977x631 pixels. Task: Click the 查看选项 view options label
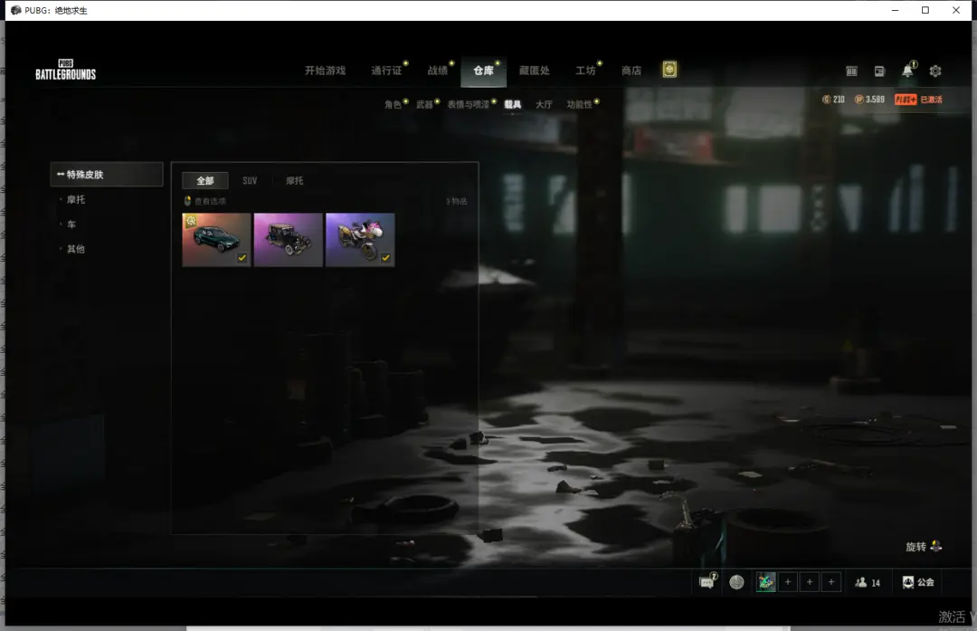(210, 201)
